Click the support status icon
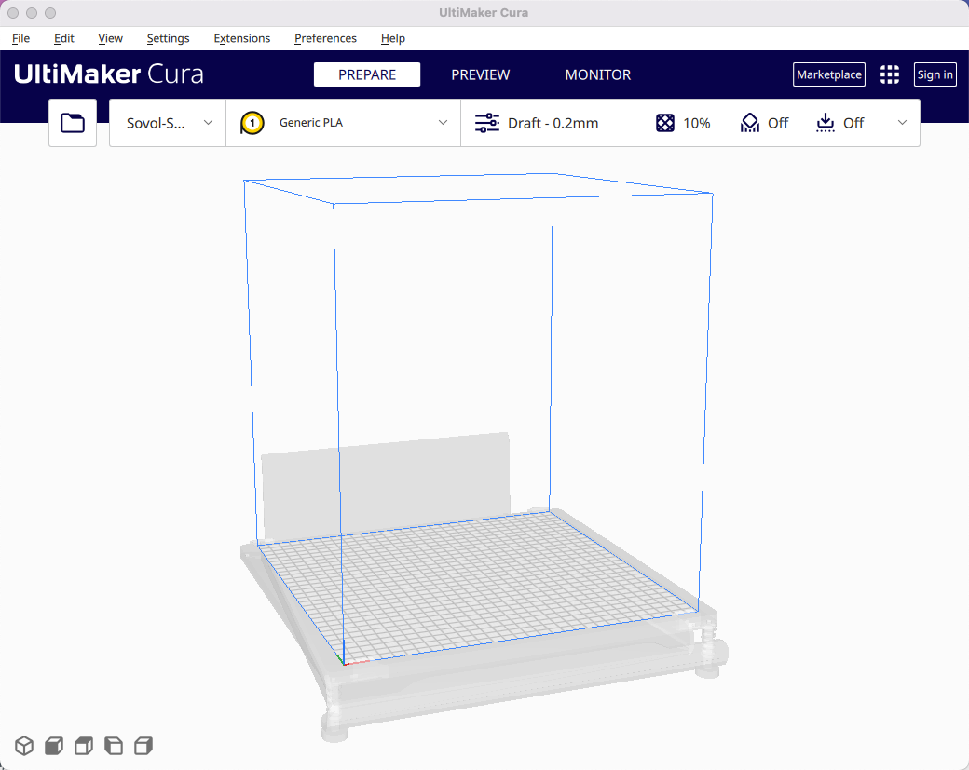 [750, 123]
